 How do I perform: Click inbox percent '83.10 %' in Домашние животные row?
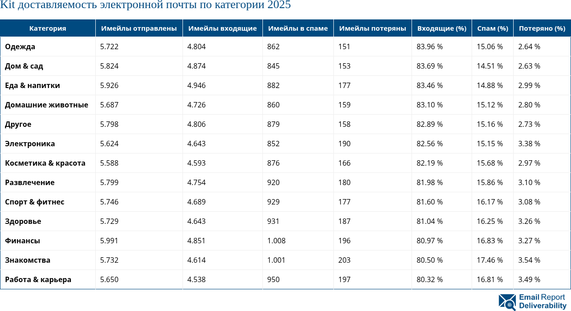tap(430, 105)
